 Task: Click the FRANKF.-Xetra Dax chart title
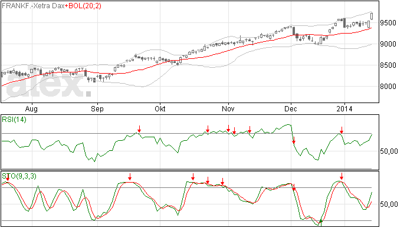tap(33, 6)
